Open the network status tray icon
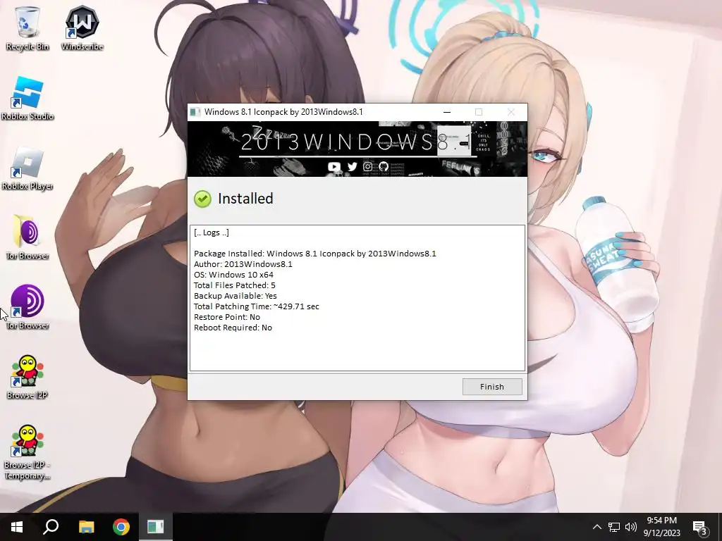Viewport: 722px width, 541px height. [x=614, y=527]
